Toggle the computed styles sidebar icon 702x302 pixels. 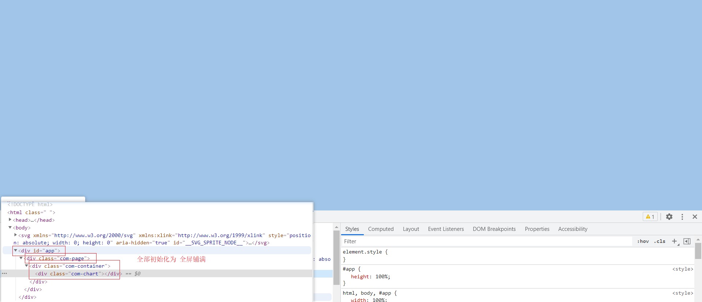[687, 241]
